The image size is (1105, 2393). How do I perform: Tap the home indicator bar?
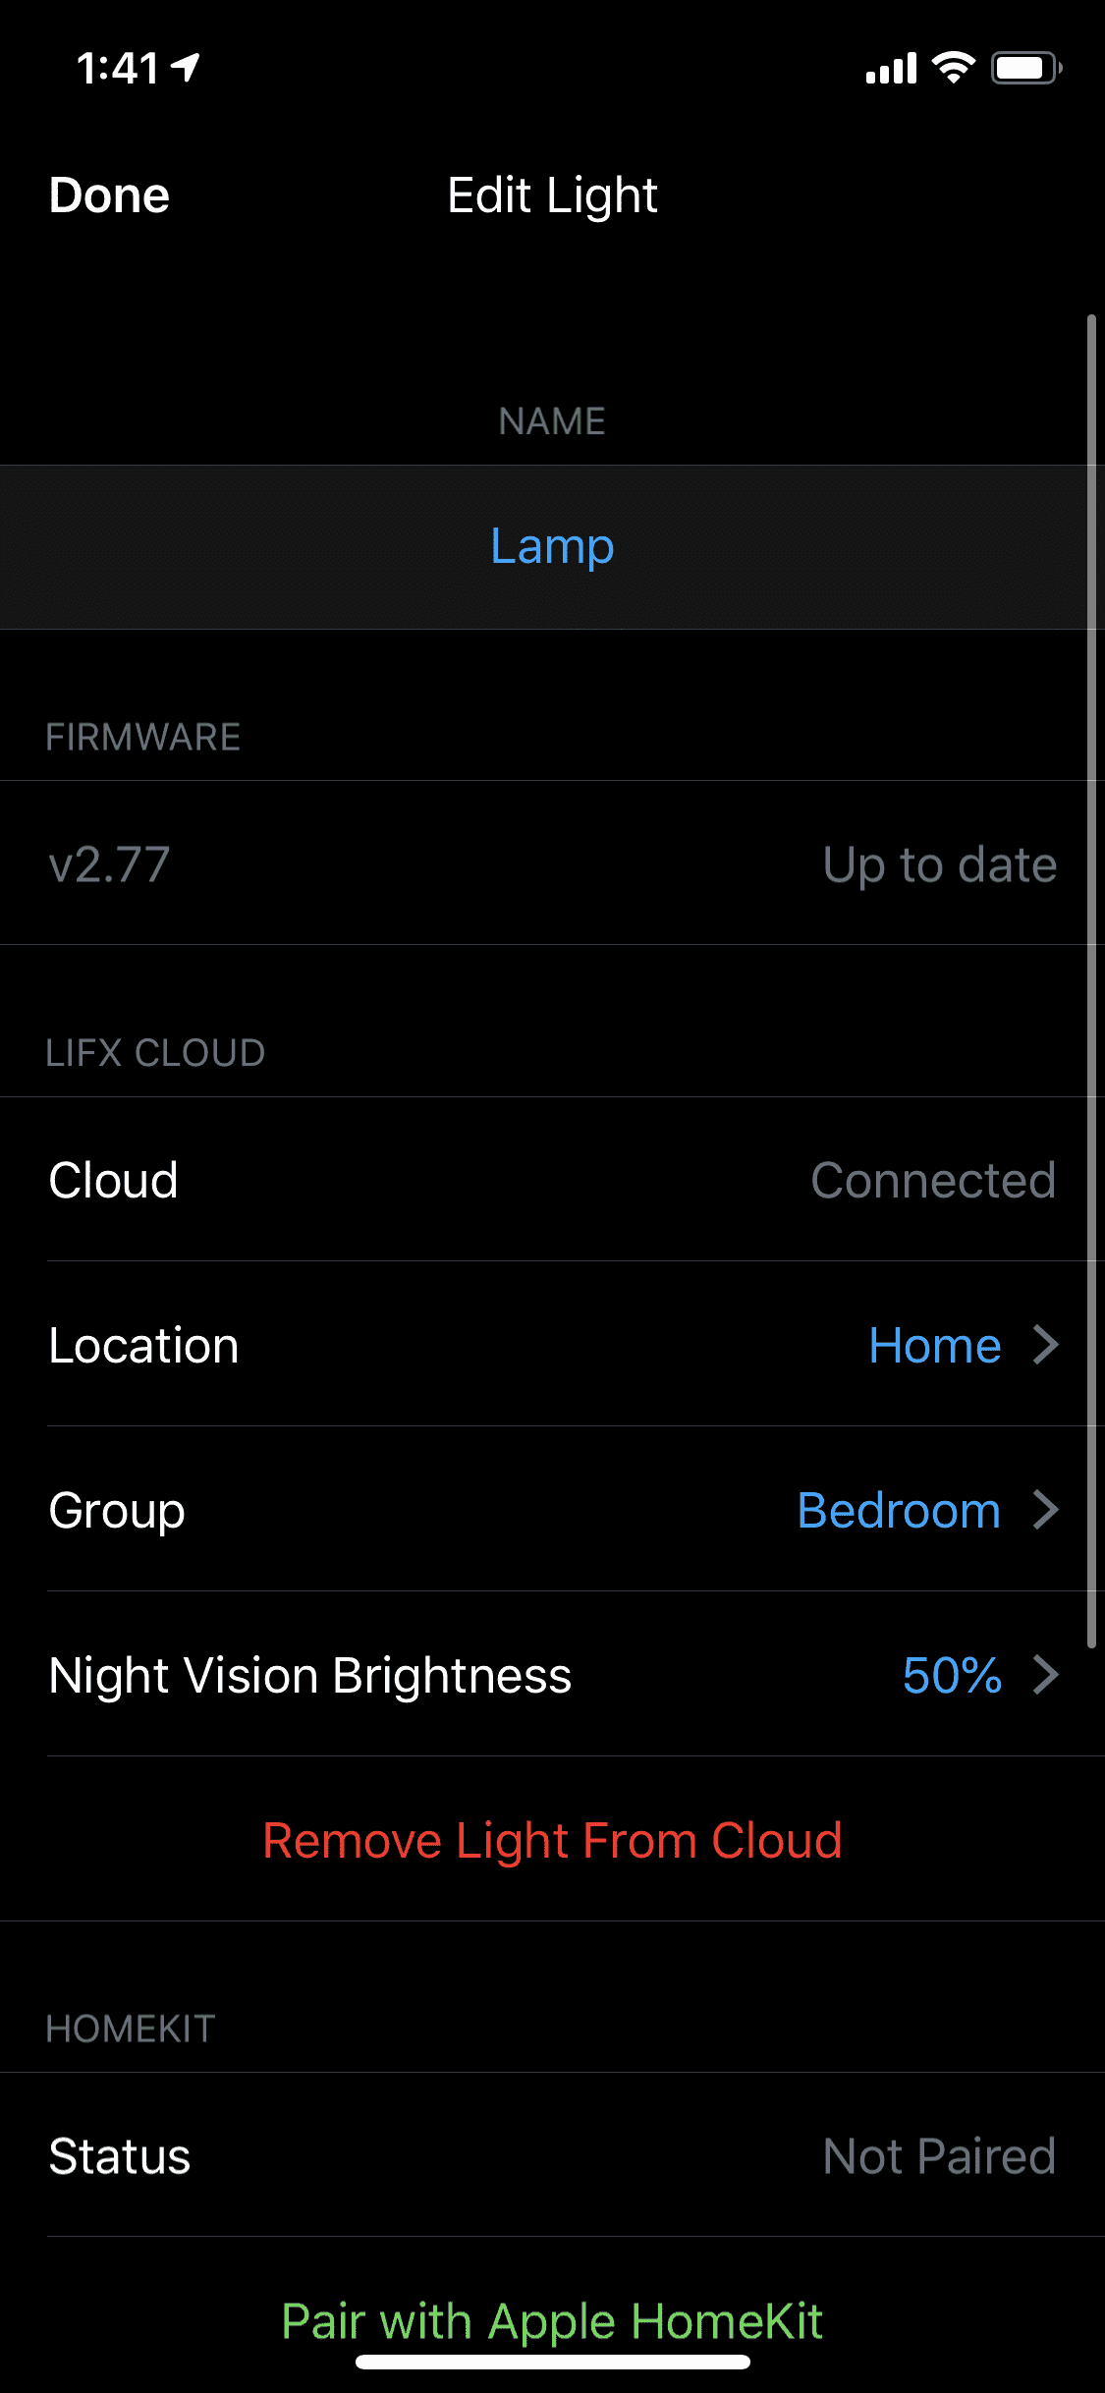(552, 2362)
